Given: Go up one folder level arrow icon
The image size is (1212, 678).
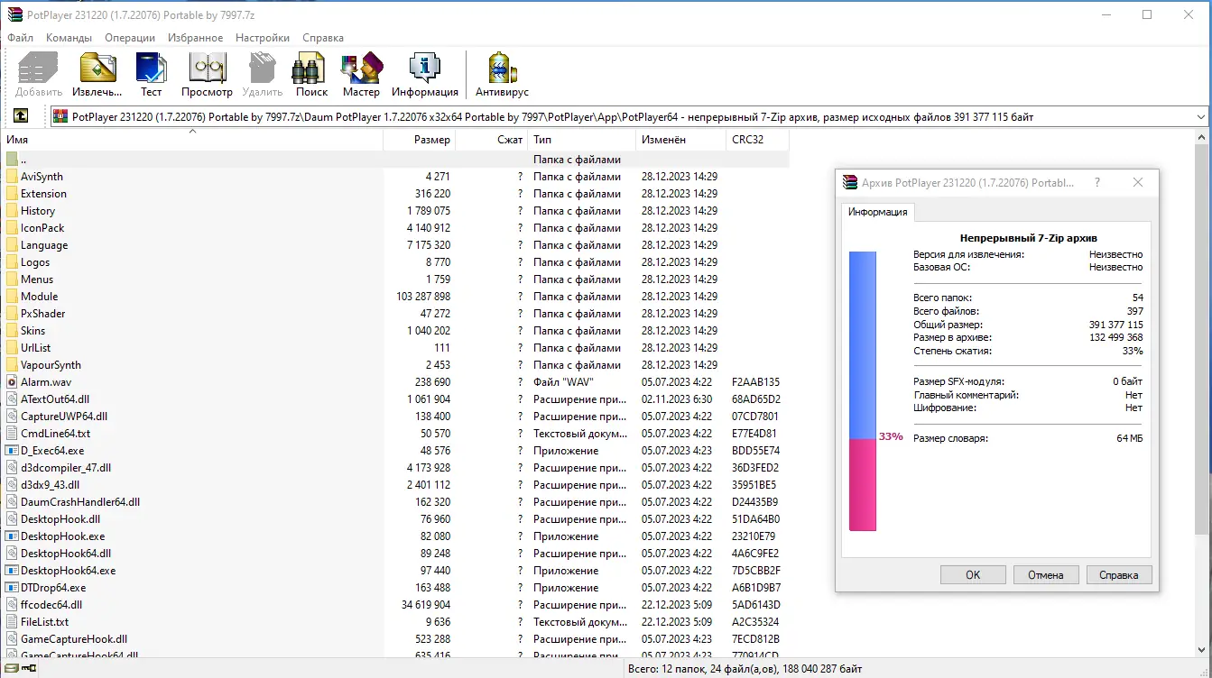Looking at the screenshot, I should (x=21, y=116).
